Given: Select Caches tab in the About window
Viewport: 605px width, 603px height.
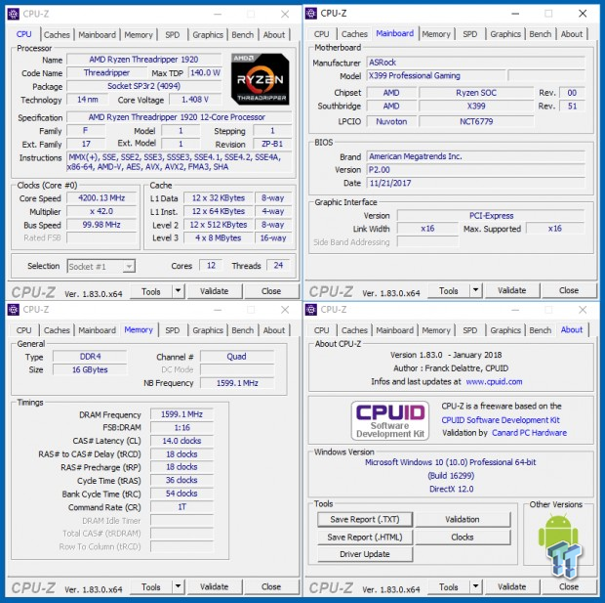Looking at the screenshot, I should tap(354, 330).
